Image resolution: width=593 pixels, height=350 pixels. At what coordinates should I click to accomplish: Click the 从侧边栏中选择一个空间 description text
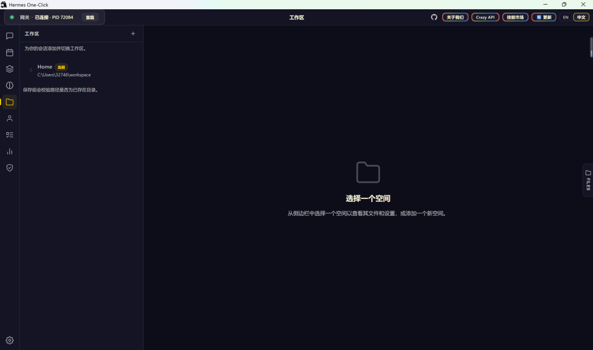[x=367, y=213]
